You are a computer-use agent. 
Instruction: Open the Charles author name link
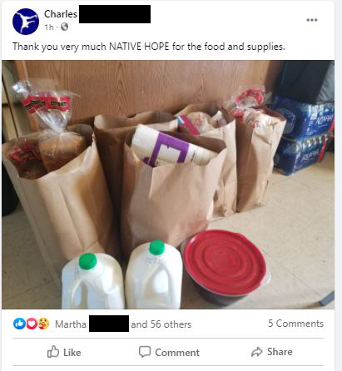tap(61, 14)
